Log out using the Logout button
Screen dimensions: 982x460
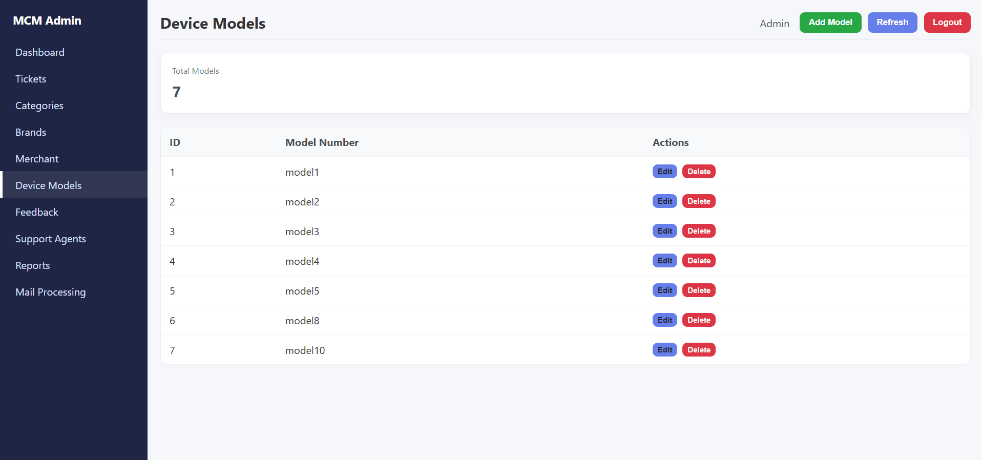click(947, 23)
